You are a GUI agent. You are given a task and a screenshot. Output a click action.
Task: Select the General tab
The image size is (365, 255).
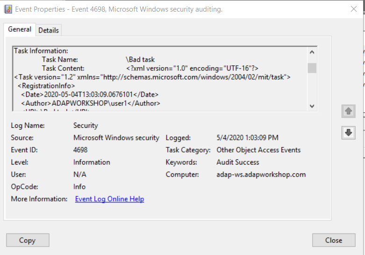[20, 29]
